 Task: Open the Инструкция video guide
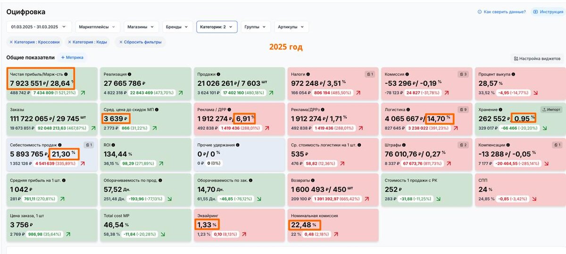coord(548,12)
